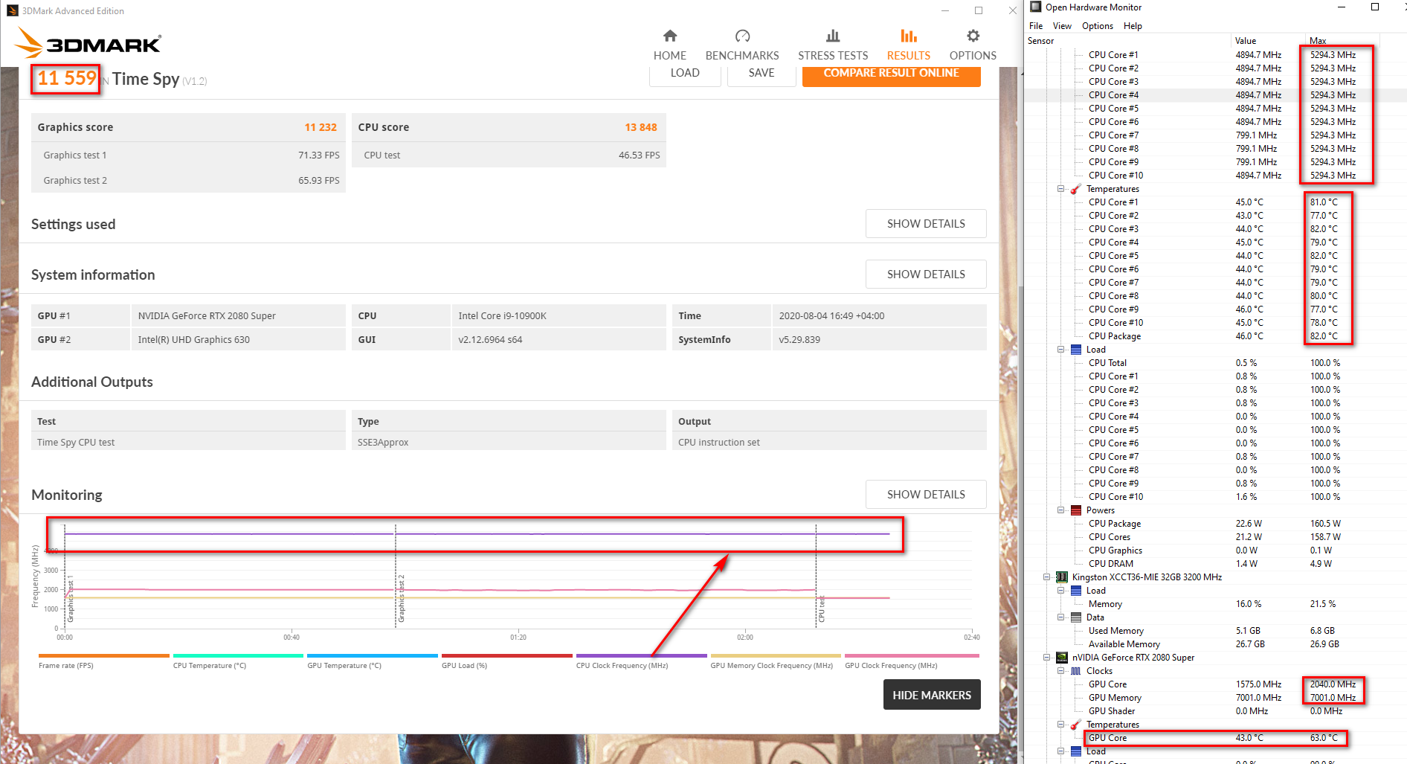
Task: Click the Value column header
Action: pyautogui.click(x=1269, y=41)
